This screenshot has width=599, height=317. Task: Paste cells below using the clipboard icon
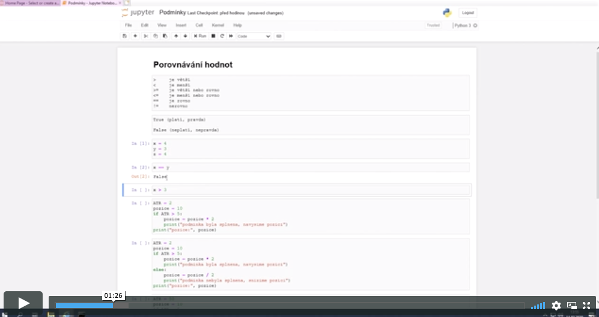165,36
